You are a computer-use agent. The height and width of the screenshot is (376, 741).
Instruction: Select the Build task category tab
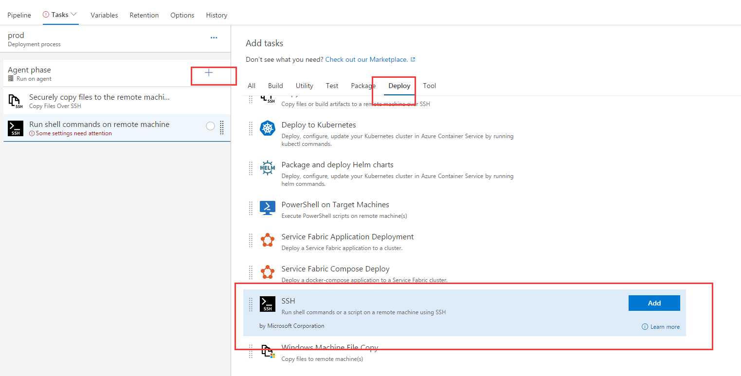(275, 86)
